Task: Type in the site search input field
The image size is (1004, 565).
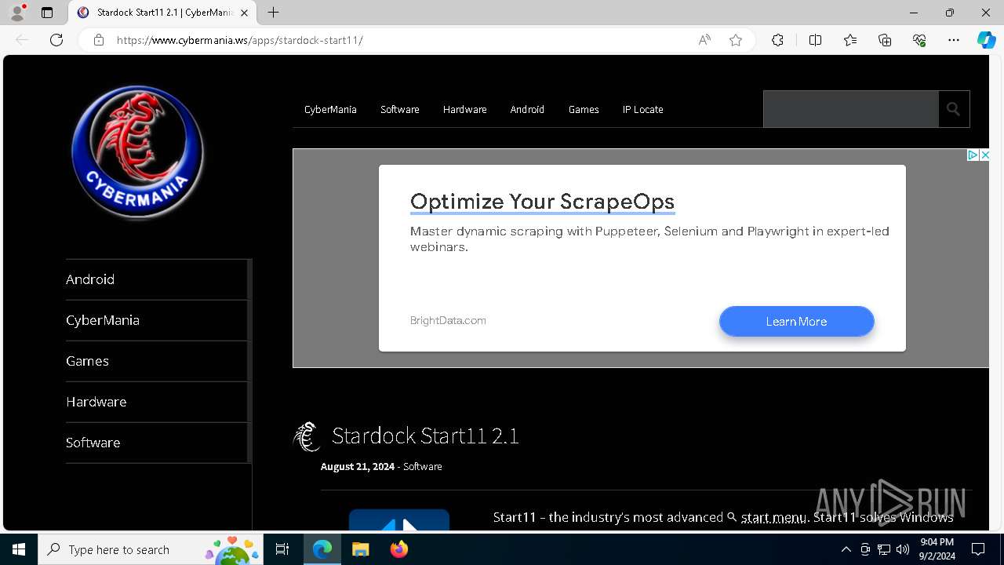Action: (x=851, y=109)
